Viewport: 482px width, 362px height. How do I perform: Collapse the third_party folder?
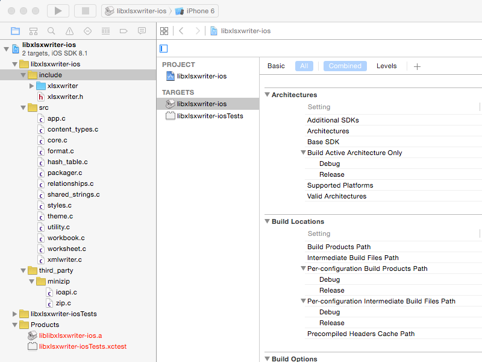tap(23, 270)
